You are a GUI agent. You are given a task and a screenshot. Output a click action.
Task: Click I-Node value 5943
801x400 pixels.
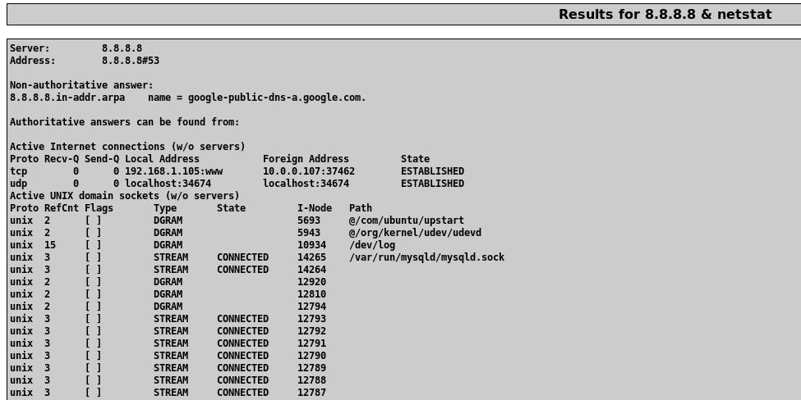point(309,233)
